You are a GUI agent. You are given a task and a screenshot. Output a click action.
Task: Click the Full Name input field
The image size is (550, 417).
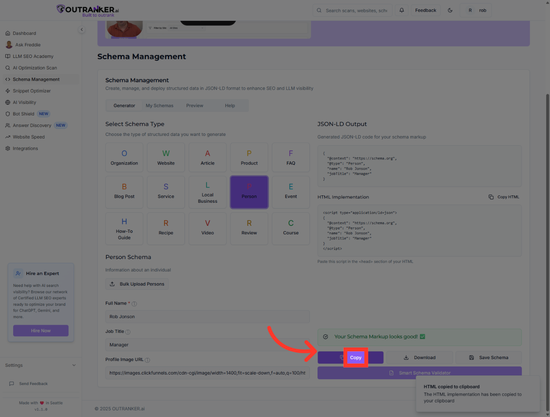coord(207,317)
